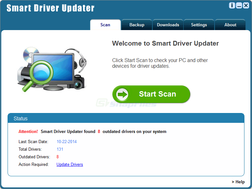Click the total drivers count 131

click(x=60, y=149)
